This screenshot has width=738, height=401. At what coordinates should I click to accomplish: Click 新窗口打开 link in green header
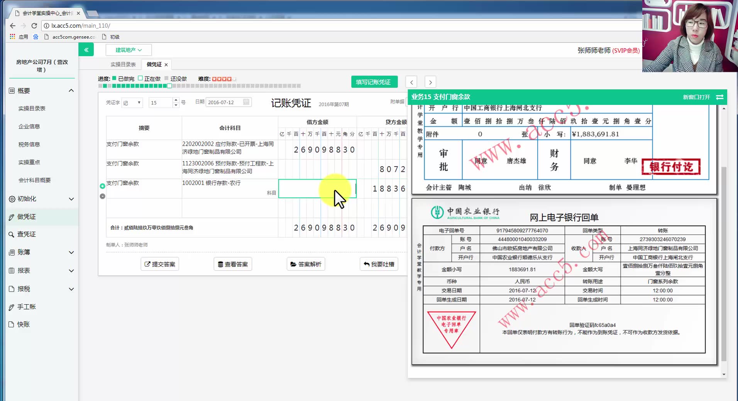696,97
